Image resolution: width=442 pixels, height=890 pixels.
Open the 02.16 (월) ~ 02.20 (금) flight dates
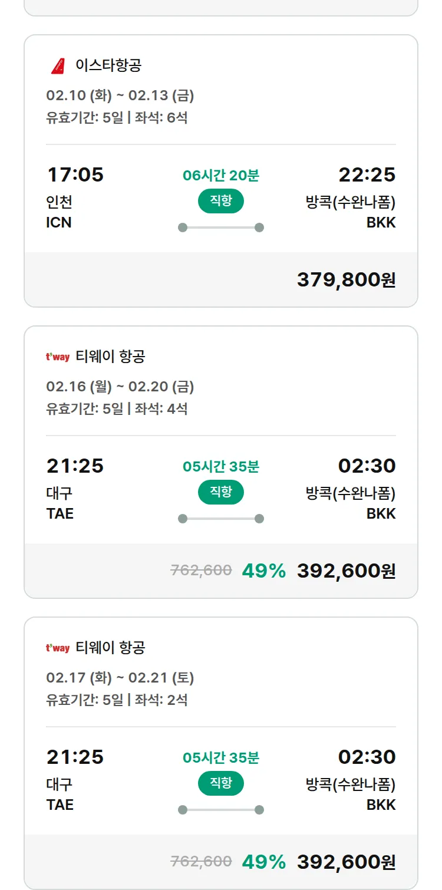[x=120, y=387]
